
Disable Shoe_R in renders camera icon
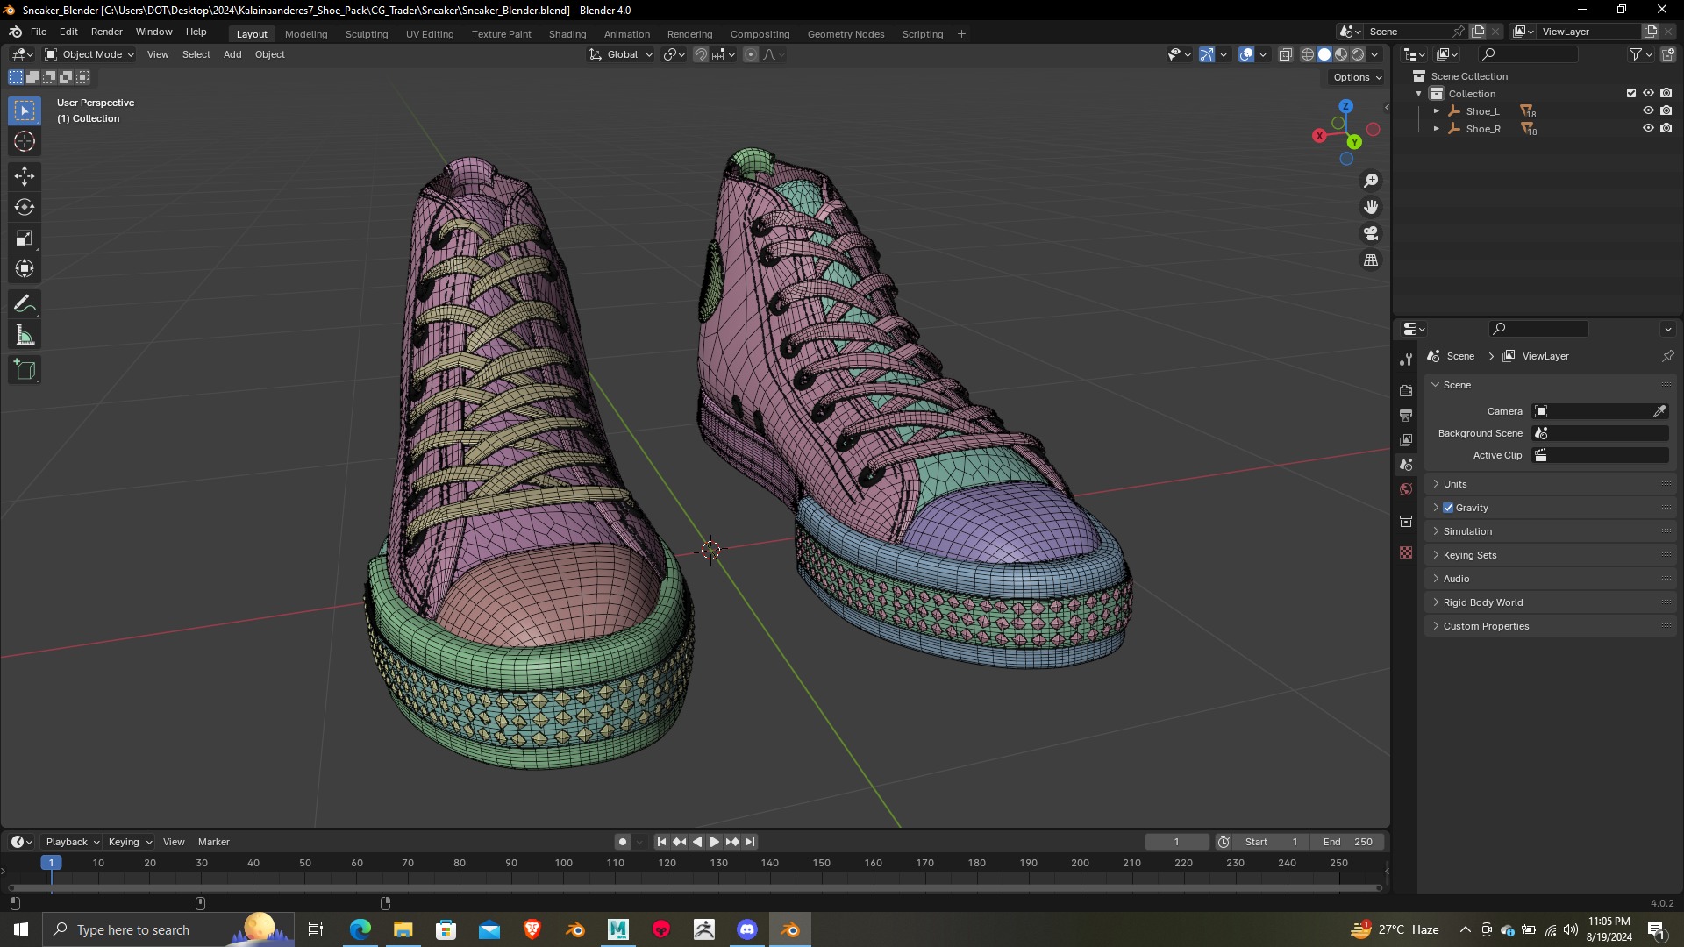tap(1666, 128)
